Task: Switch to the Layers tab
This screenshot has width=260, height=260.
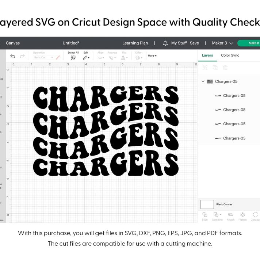Action: tap(207, 56)
